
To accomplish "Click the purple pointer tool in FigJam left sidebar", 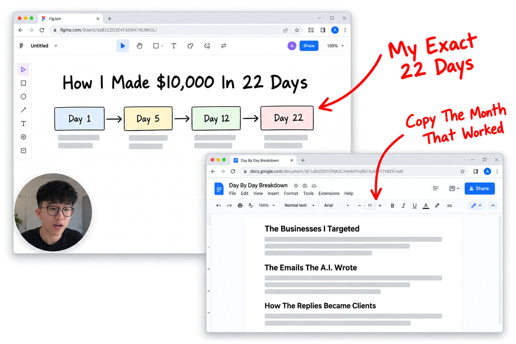I will coord(23,69).
